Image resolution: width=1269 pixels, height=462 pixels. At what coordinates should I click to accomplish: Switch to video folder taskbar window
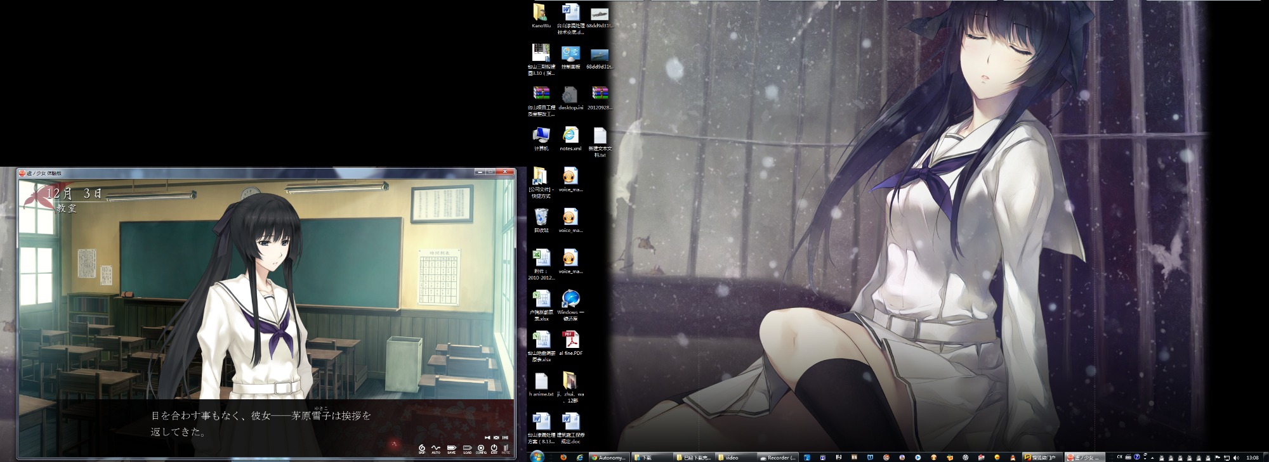(735, 457)
